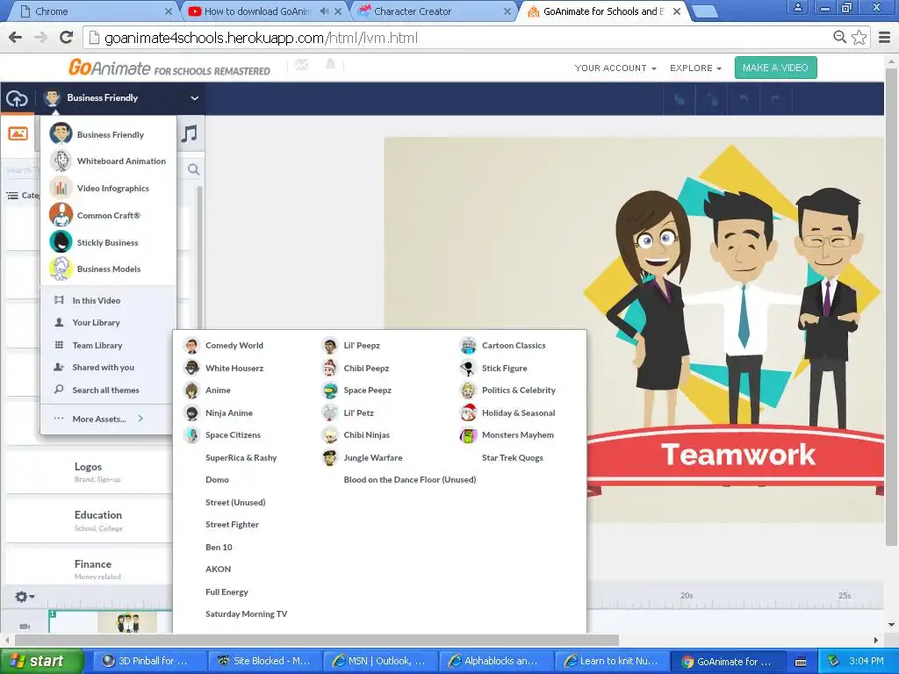Screen dimensions: 899x674
Task: Click the Chibi Ninjas theme icon
Action: (330, 435)
